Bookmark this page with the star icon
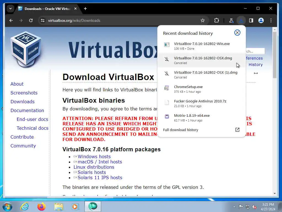Viewport: 282px width, 212px height. click(x=203, y=20)
